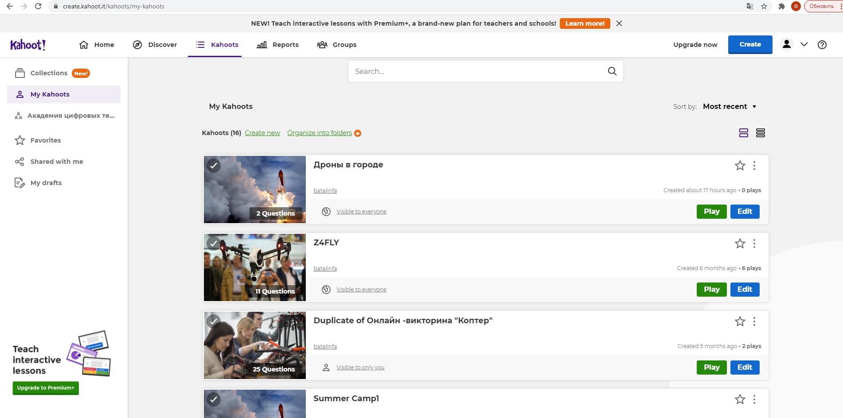843x418 pixels.
Task: Click the blue Create button
Action: pos(750,44)
